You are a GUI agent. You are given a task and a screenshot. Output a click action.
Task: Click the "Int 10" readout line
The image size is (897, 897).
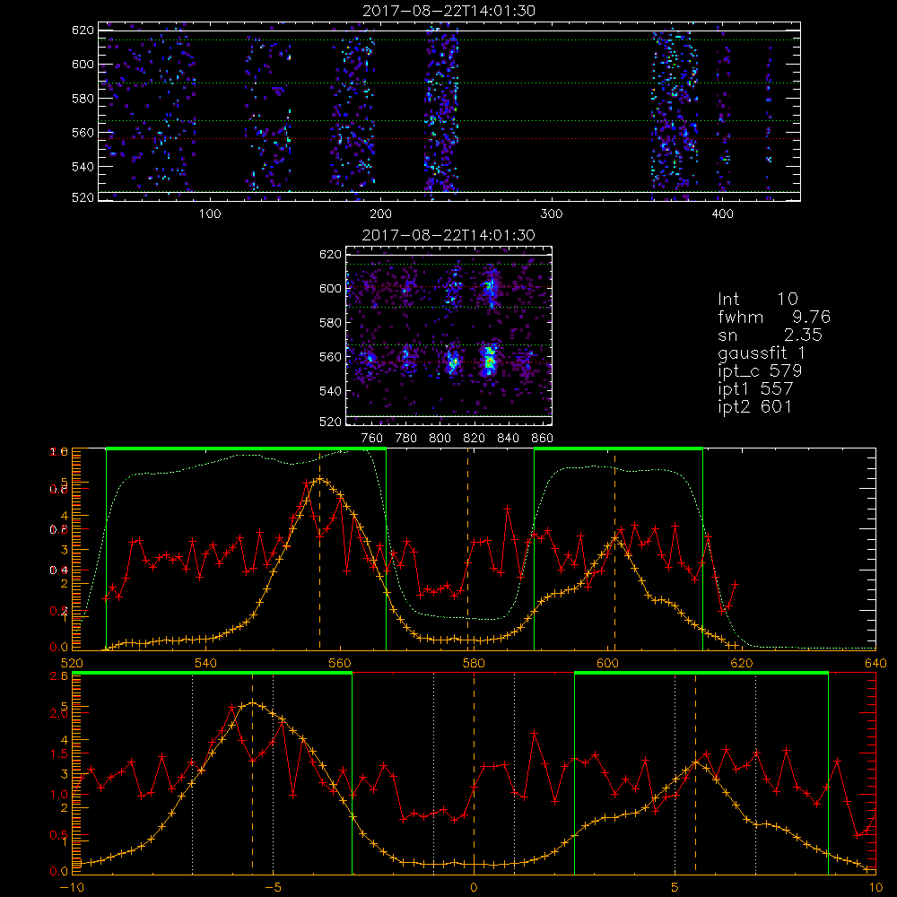click(x=757, y=299)
